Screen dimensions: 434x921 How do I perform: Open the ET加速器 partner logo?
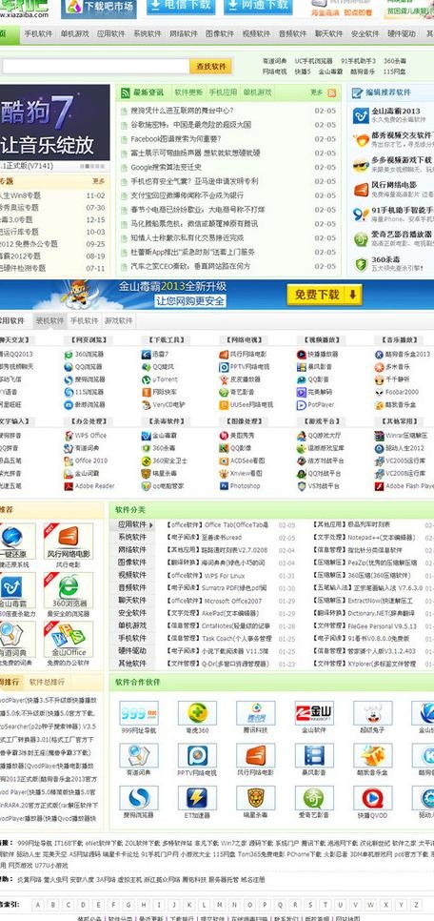coord(197,798)
